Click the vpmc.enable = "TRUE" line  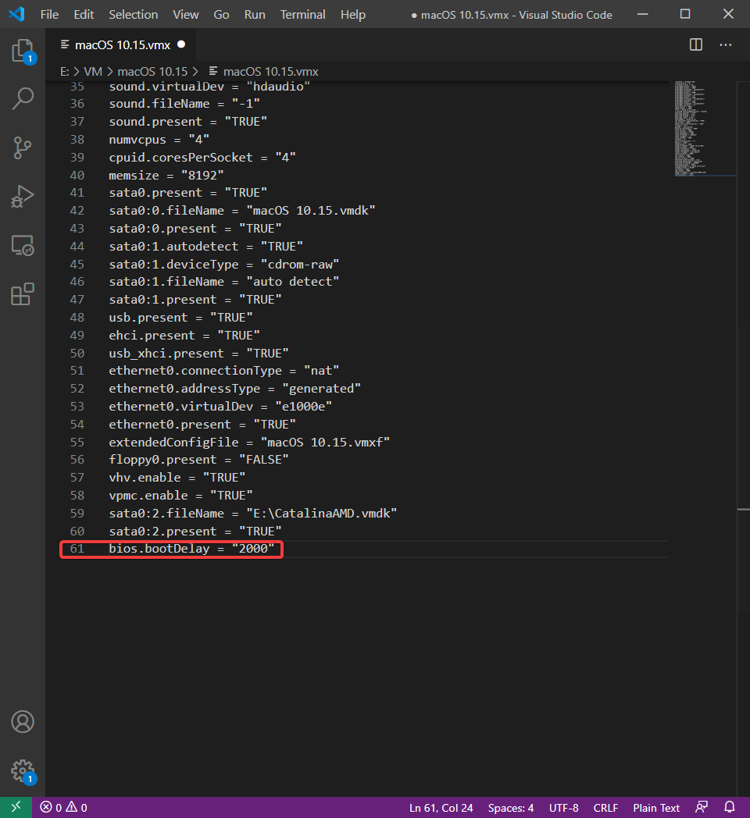180,495
